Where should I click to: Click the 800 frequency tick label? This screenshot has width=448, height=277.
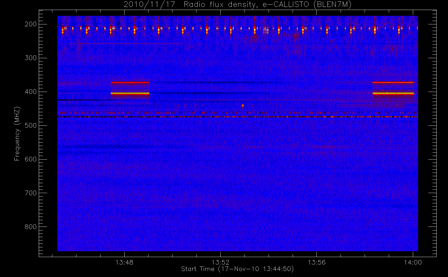[x=30, y=227]
